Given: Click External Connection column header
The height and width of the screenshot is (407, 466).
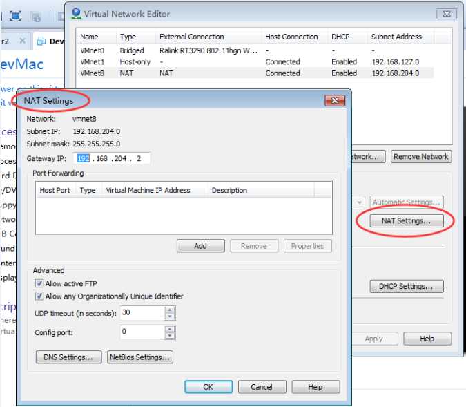Looking at the screenshot, I should point(209,37).
